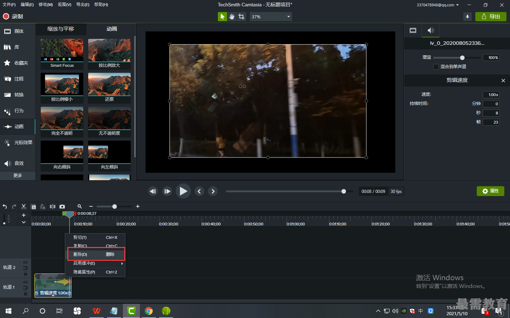
Task: Click the paste icon on timeline toolbar
Action: point(43,206)
